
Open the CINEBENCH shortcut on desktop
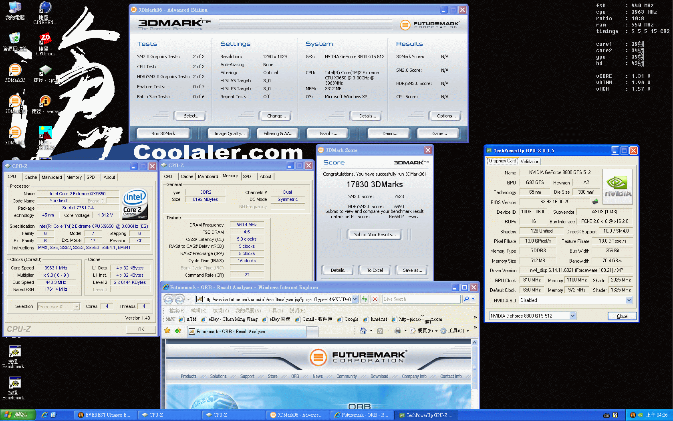[45, 13]
